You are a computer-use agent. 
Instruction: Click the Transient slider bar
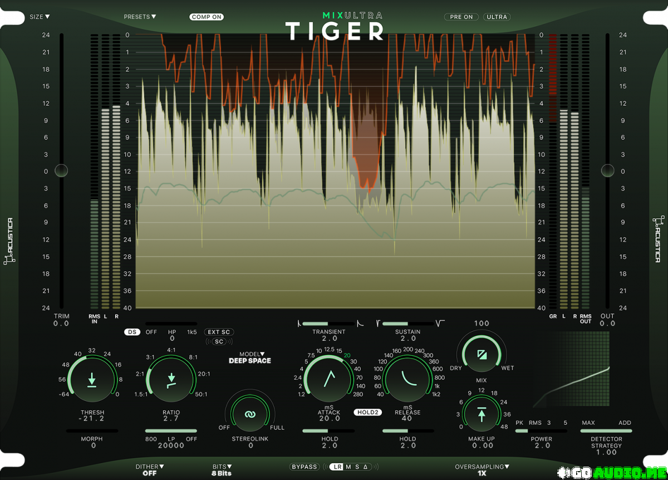329,323
